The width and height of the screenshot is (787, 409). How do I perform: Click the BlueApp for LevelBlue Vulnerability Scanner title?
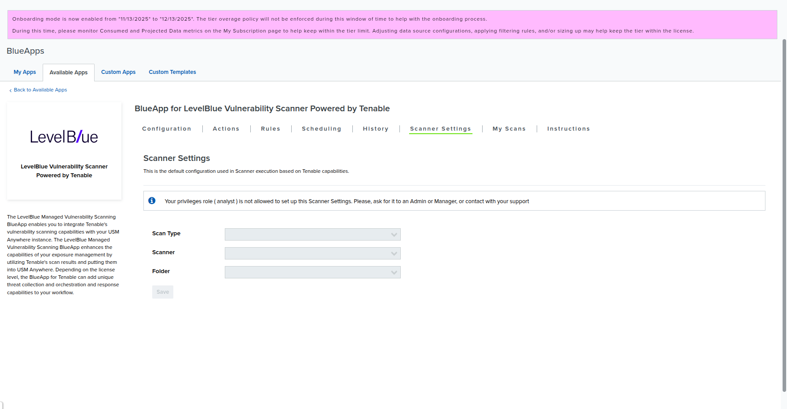coord(262,109)
